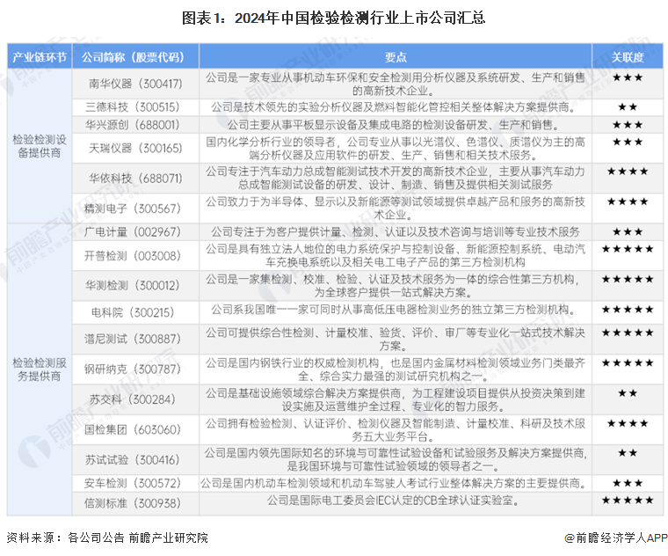Click the '检验检测设备提供商' category cell

40,146
